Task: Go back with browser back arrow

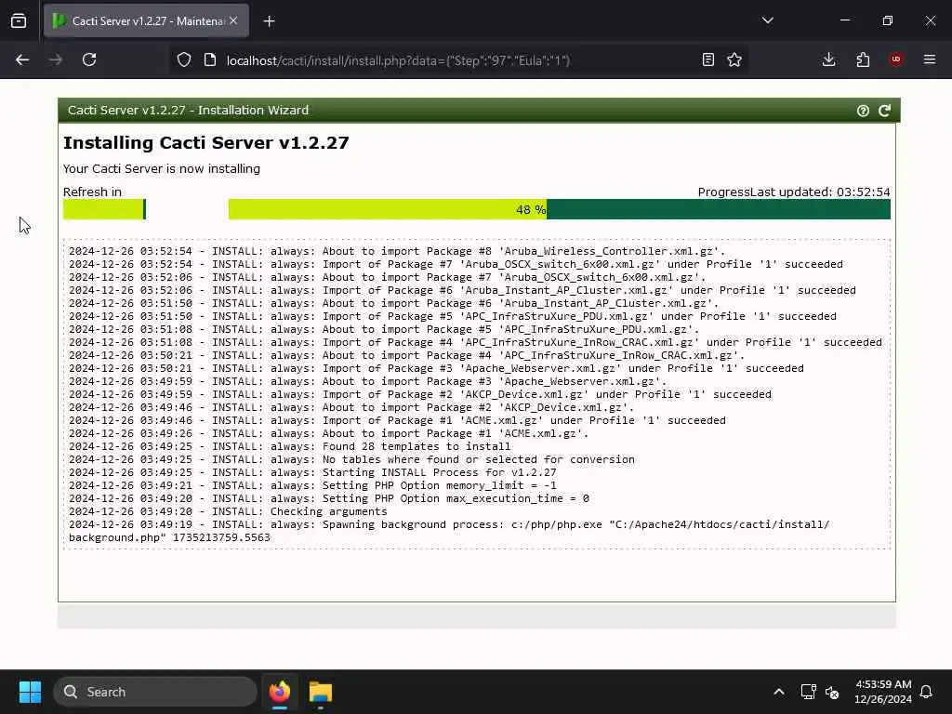Action: point(22,59)
